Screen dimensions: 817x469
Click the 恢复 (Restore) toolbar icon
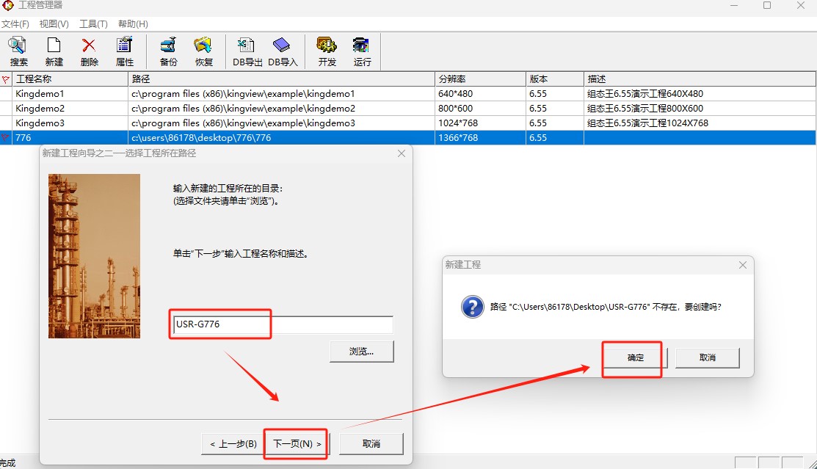click(203, 51)
